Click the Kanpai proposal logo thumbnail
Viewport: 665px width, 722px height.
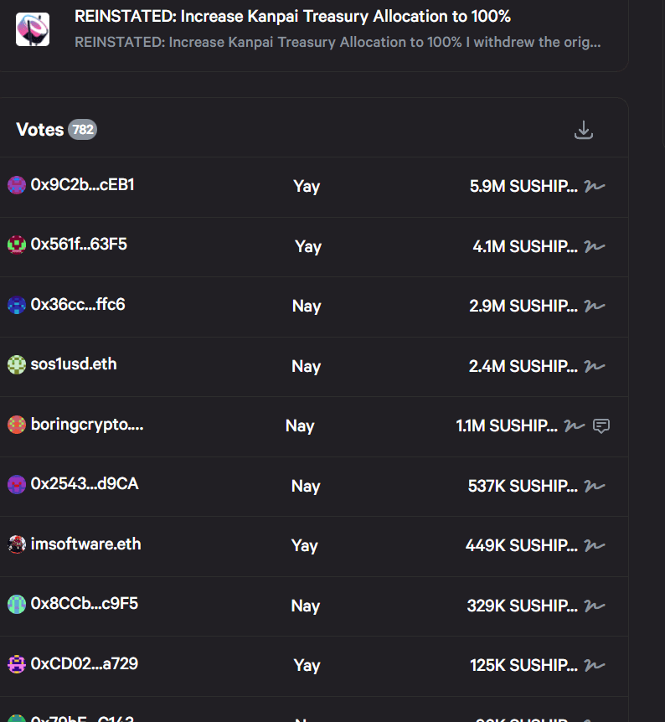pos(33,29)
